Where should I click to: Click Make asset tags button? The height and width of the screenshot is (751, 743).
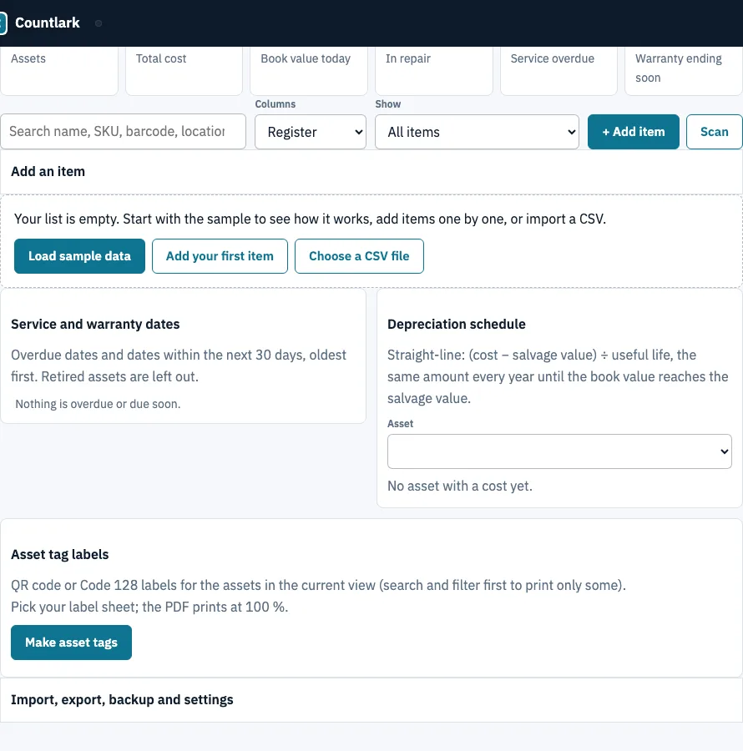pos(71,643)
